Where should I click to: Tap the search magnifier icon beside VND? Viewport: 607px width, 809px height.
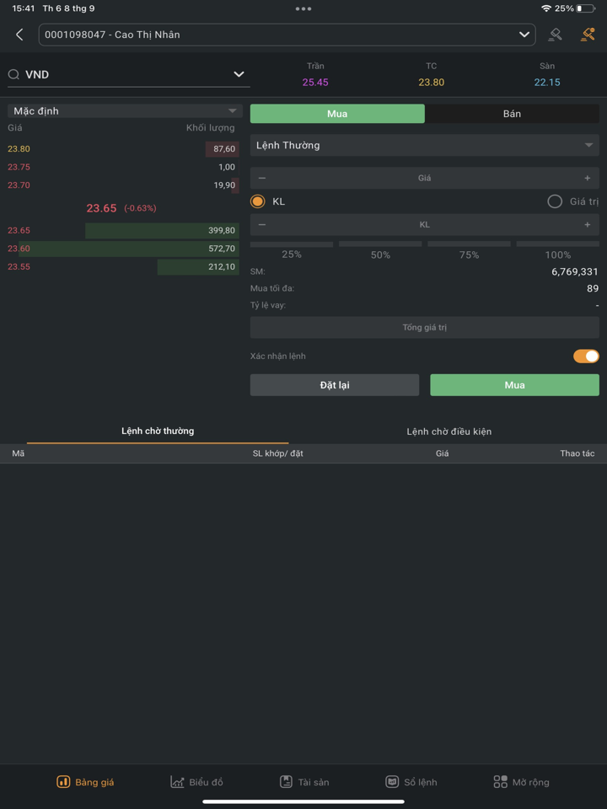pyautogui.click(x=14, y=75)
